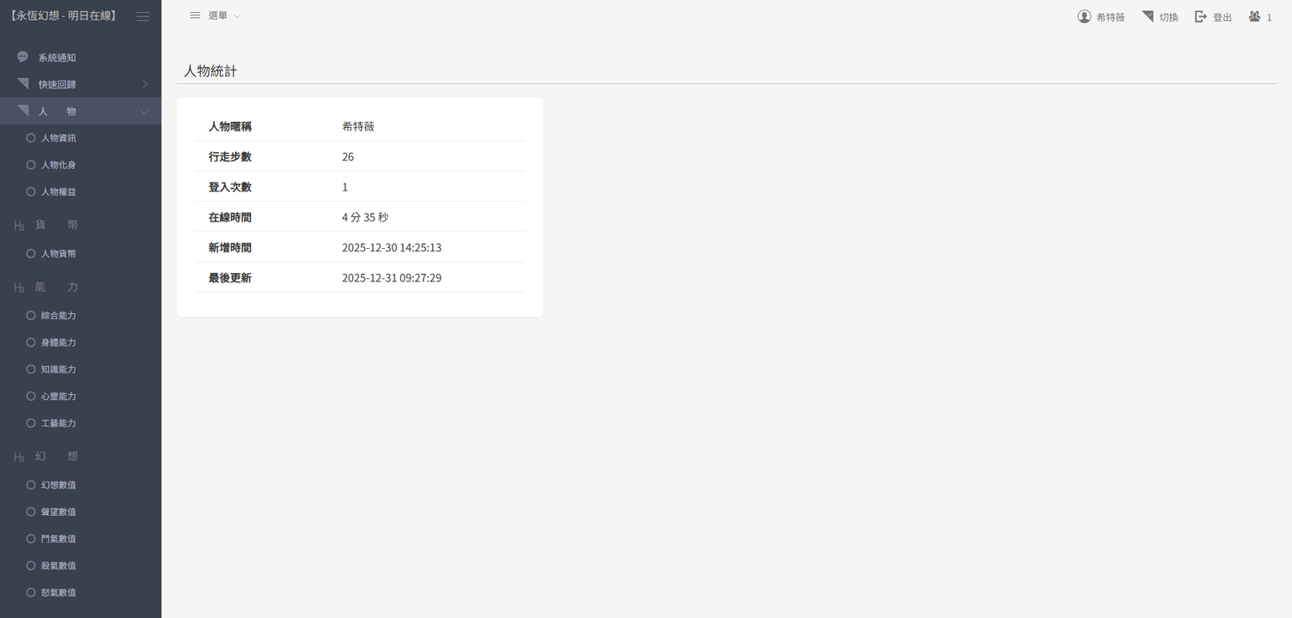The image size is (1292, 618).
Task: Select the 綜合能力 radio item
Action: point(31,316)
